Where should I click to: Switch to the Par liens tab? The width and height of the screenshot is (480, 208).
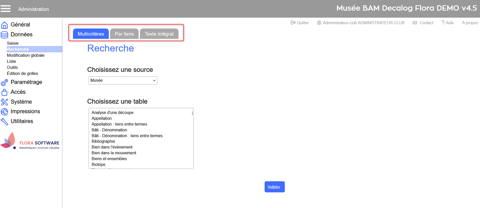tap(124, 34)
